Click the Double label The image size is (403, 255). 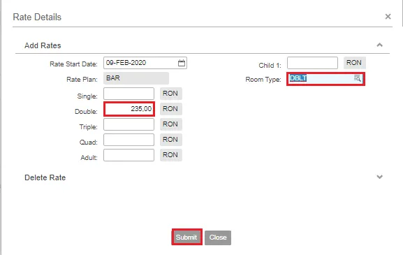click(86, 112)
